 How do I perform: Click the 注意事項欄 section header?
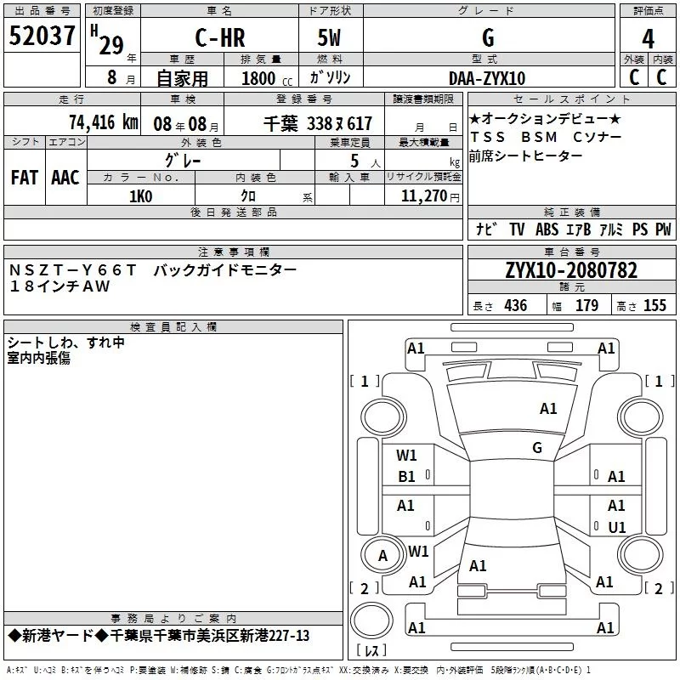pos(233,252)
